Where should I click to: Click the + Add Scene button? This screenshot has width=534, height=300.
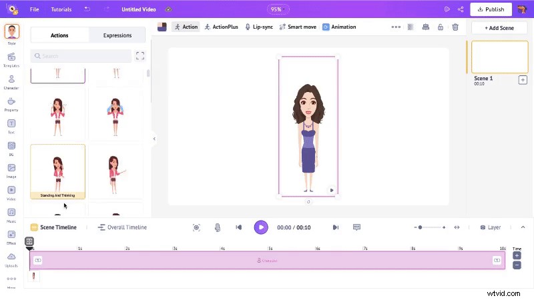(499, 28)
